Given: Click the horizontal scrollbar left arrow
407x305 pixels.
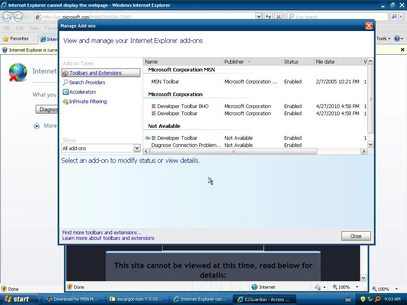Looking at the screenshot, I should click(146, 151).
